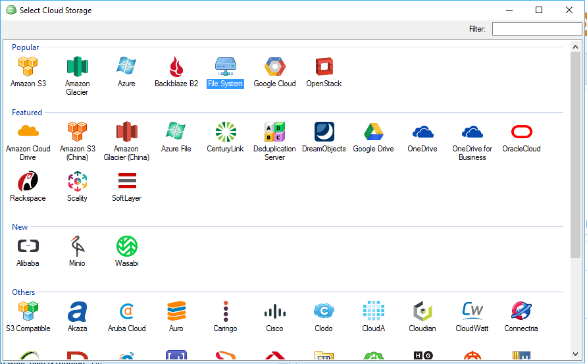Select the Amazon S3 storage icon
The width and height of the screenshot is (587, 364).
pos(28,66)
